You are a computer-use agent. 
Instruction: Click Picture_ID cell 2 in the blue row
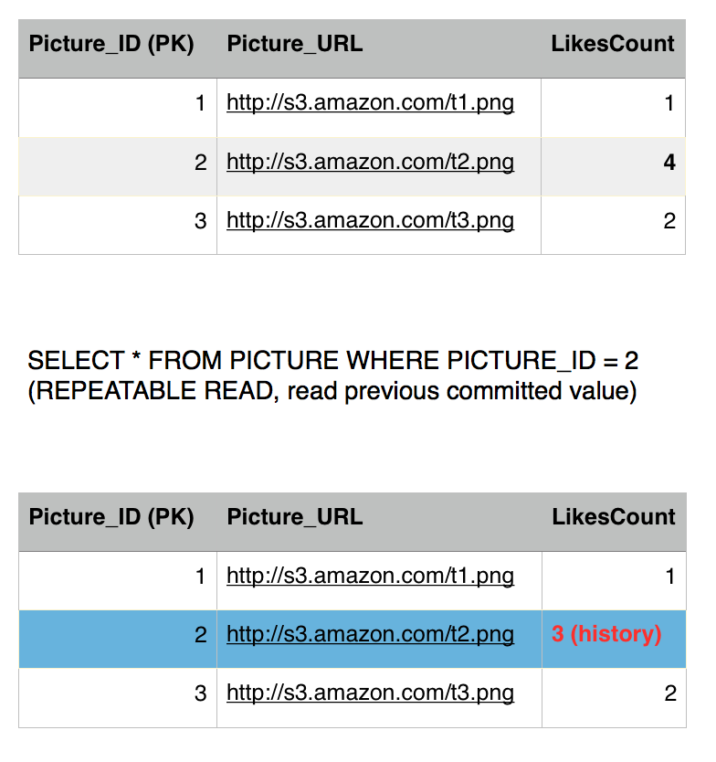(201, 635)
